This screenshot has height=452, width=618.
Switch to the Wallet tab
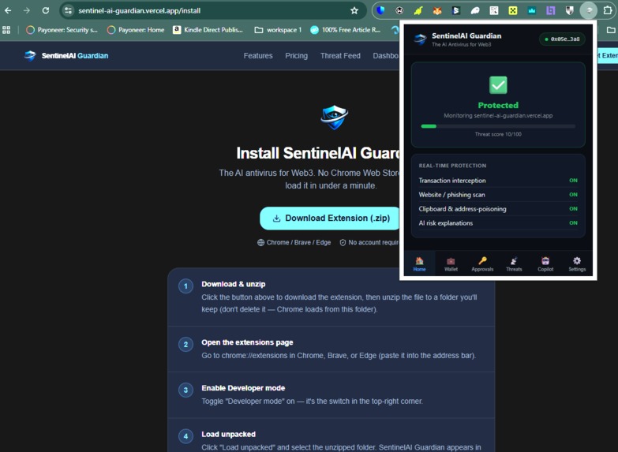[x=451, y=263]
